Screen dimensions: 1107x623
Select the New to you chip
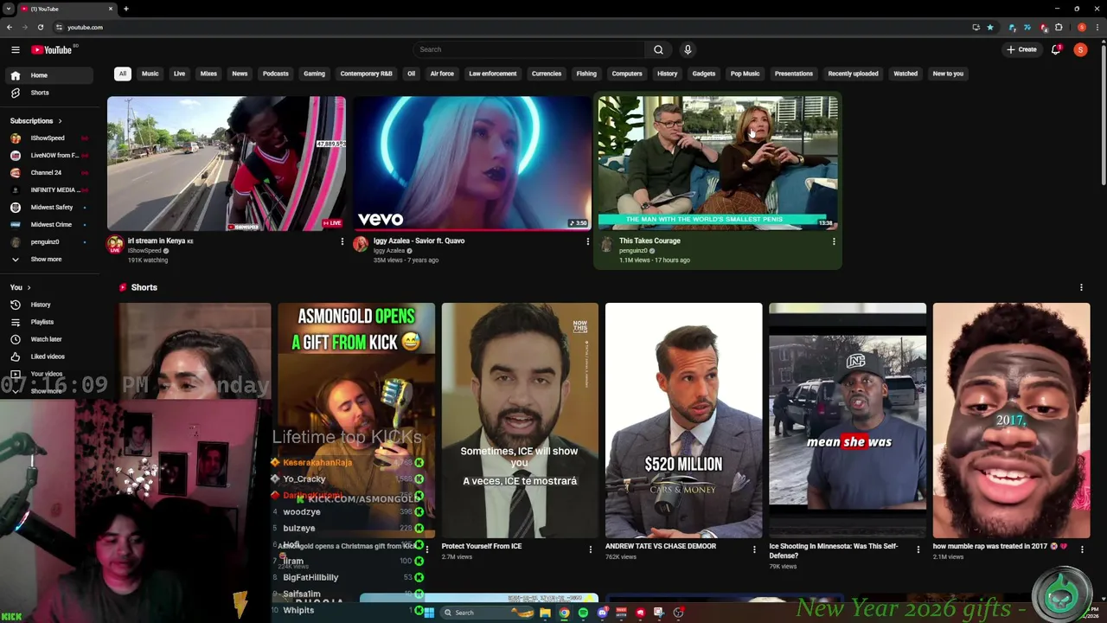tap(948, 74)
